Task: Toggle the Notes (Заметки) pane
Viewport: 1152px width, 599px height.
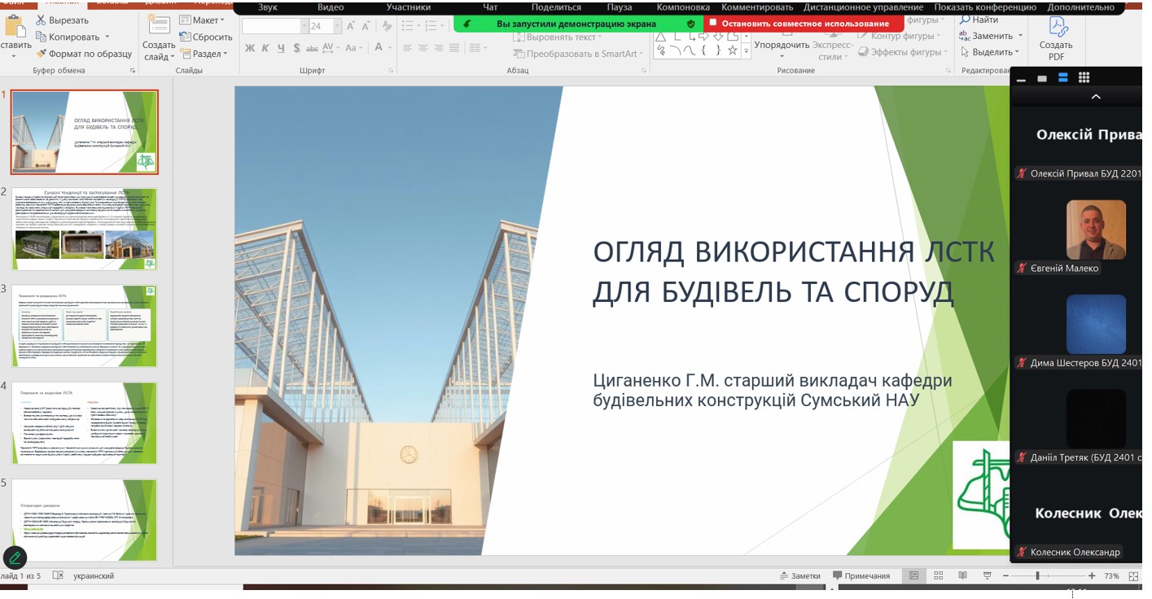Action: pyautogui.click(x=799, y=575)
